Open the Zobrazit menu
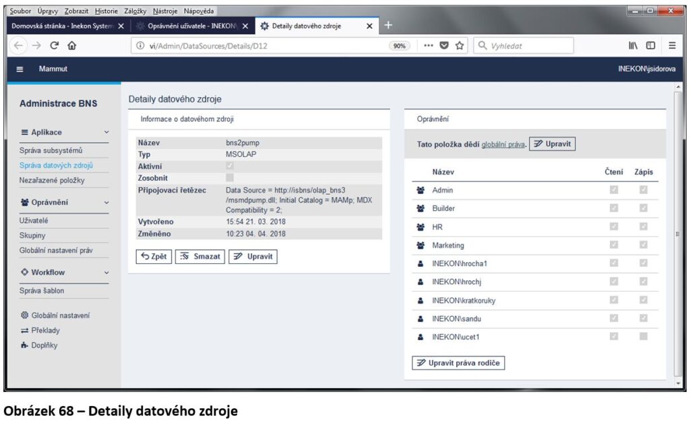The image size is (690, 423). 76,11
